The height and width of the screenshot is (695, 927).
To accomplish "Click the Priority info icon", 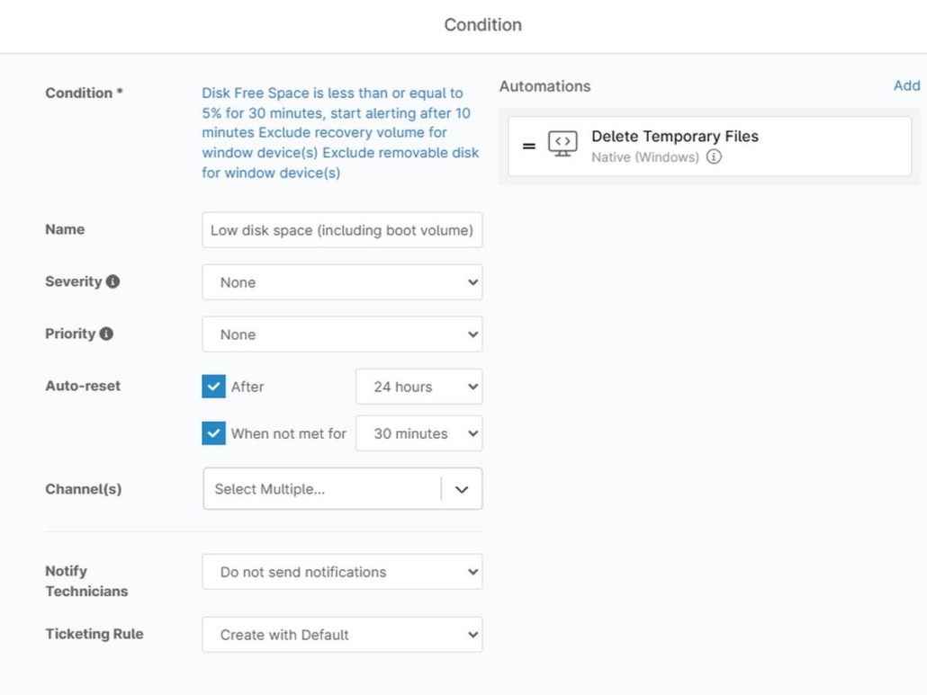I will [x=106, y=334].
